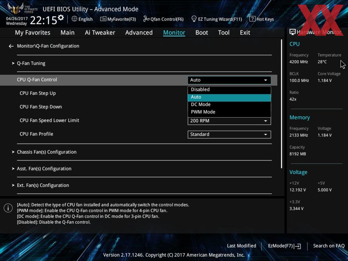This screenshot has height=261, width=348.
Task: Click the +3.3V reading 3.344 V
Action: (x=296, y=209)
